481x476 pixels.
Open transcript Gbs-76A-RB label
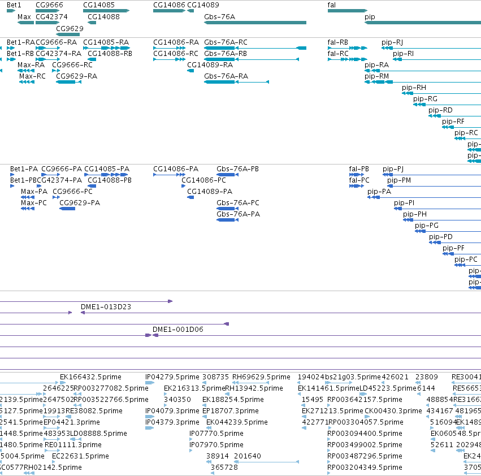(226, 54)
